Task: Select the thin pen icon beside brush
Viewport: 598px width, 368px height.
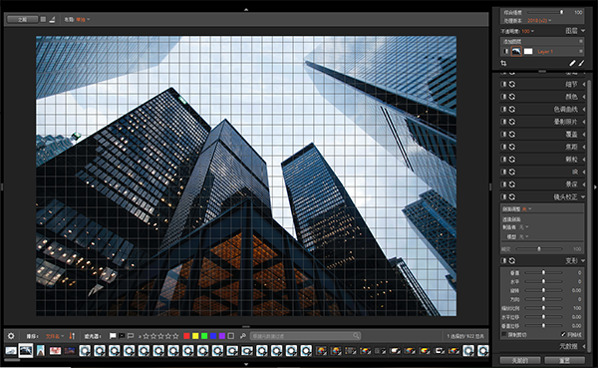Action: coord(581,63)
